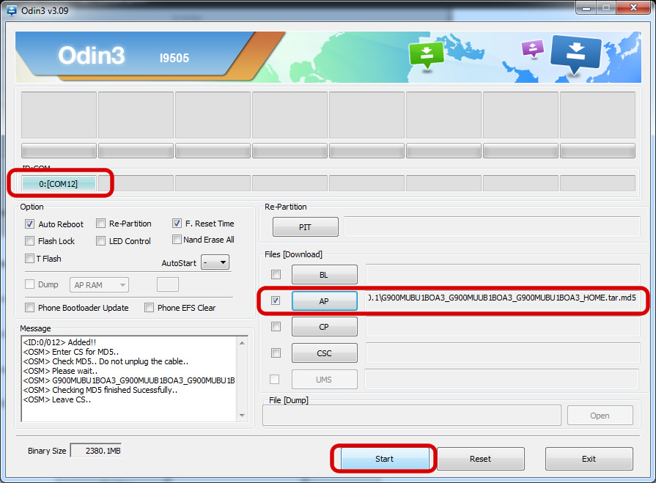Enable the T Flash checkbox
The image size is (656, 483).
coord(29,259)
